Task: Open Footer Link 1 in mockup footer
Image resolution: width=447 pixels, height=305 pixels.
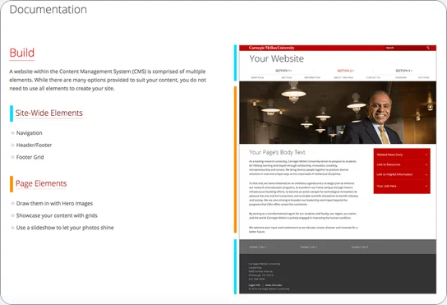Action: [x=257, y=247]
